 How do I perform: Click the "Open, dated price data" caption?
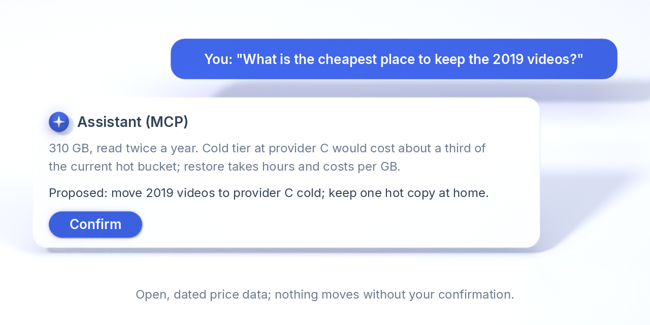point(202,295)
